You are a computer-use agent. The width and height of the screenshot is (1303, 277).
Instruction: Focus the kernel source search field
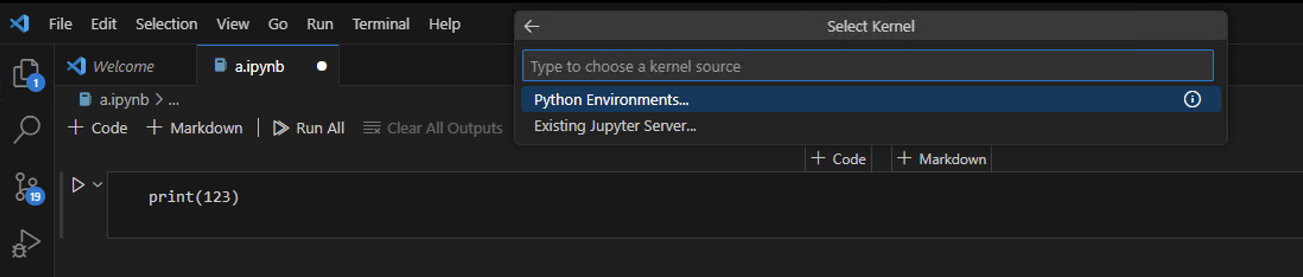[x=867, y=66]
